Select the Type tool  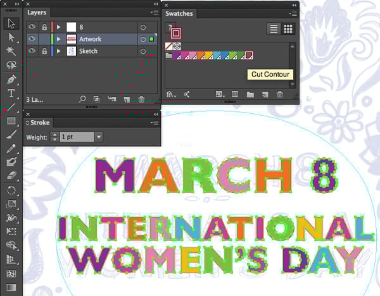pos(11,93)
